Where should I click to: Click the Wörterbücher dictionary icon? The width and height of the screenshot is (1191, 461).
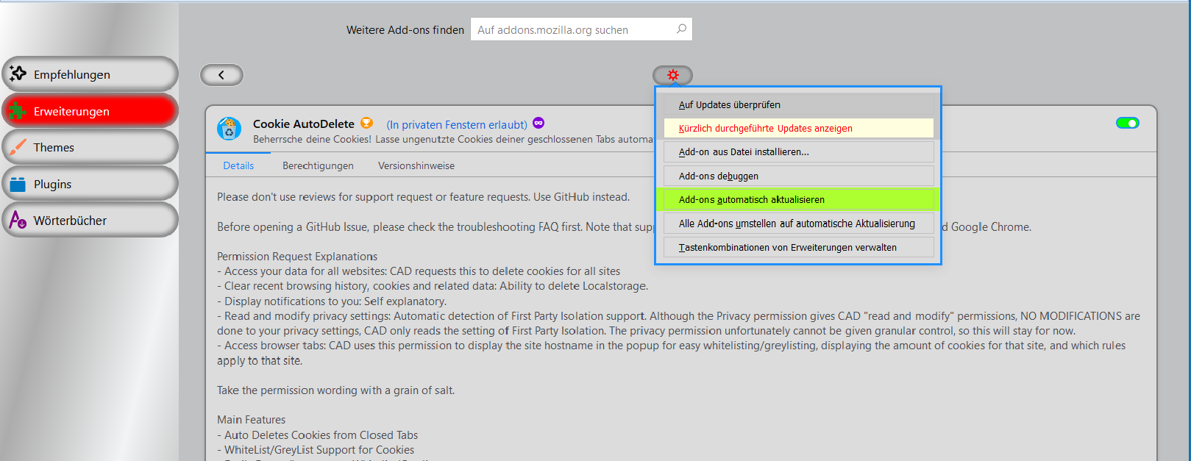point(18,220)
